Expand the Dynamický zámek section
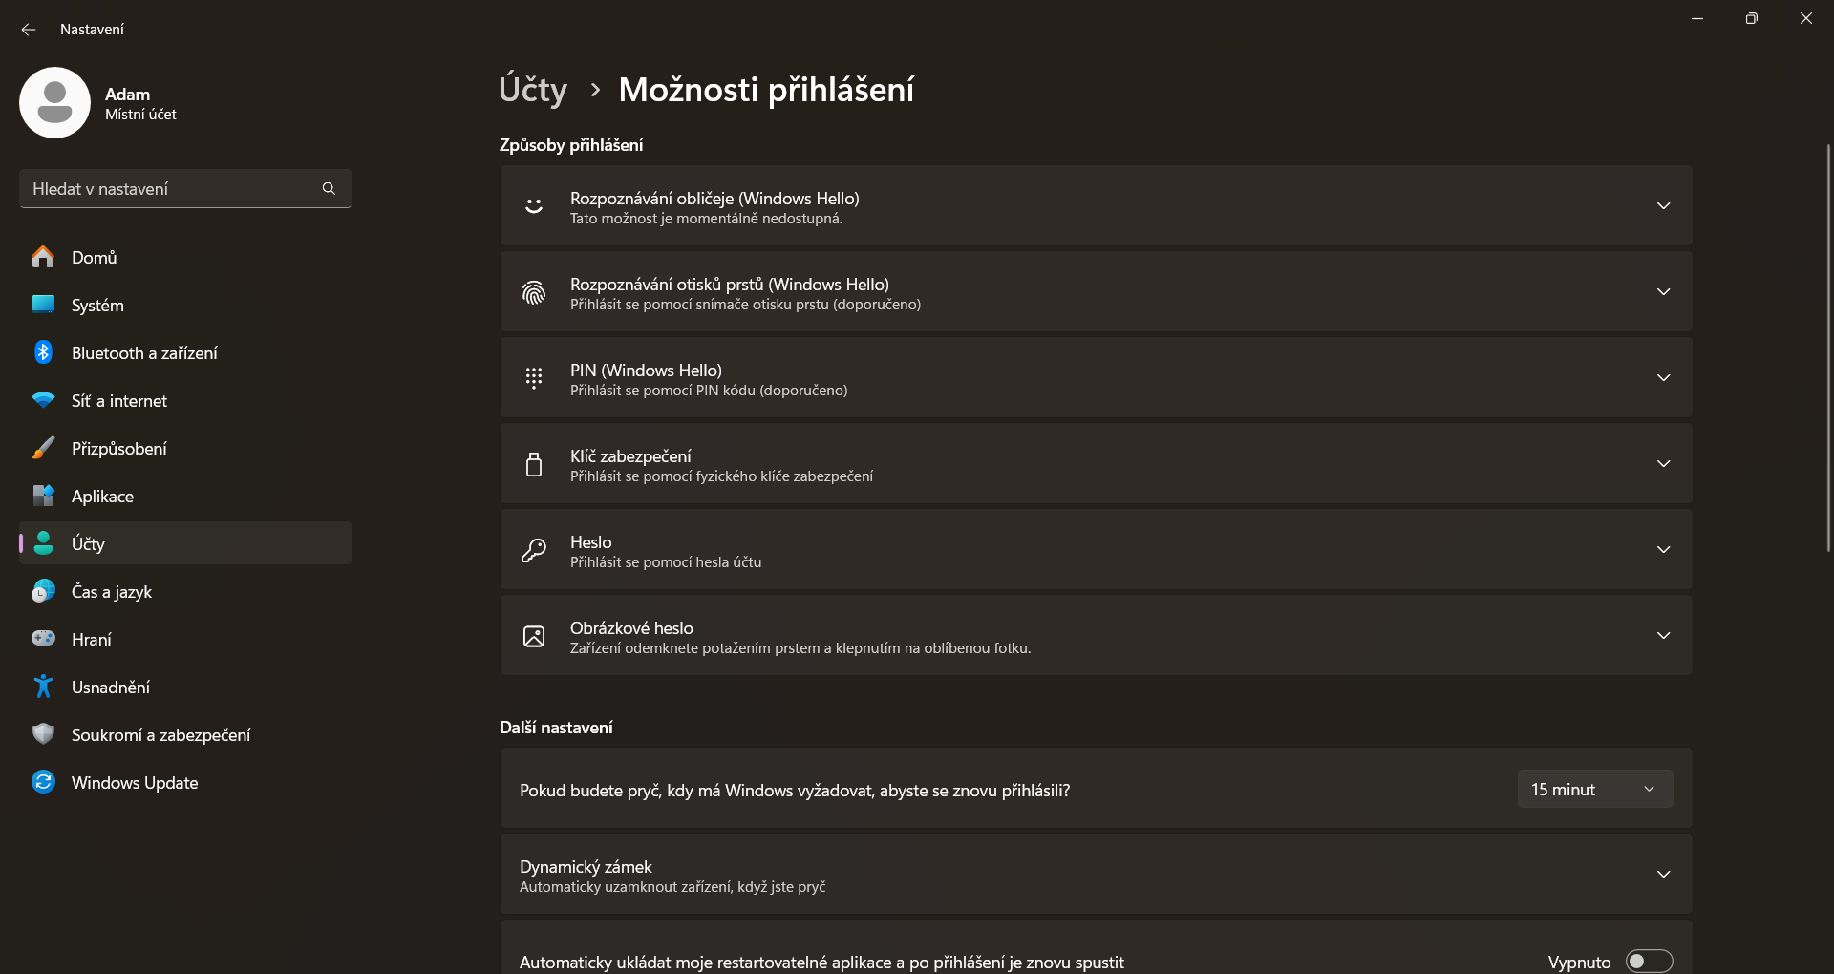This screenshot has height=974, width=1834. [1664, 874]
